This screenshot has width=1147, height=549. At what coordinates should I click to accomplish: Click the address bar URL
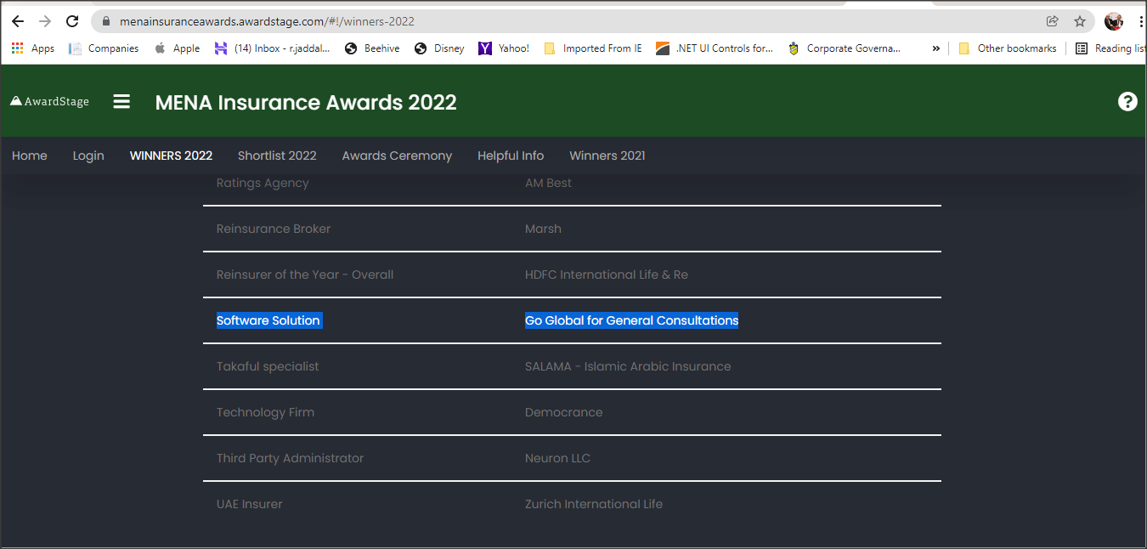267,21
